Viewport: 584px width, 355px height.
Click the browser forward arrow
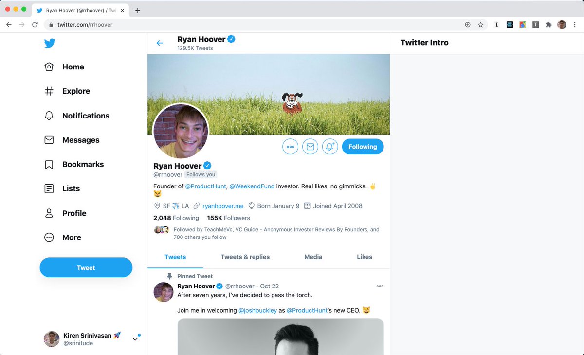22,25
